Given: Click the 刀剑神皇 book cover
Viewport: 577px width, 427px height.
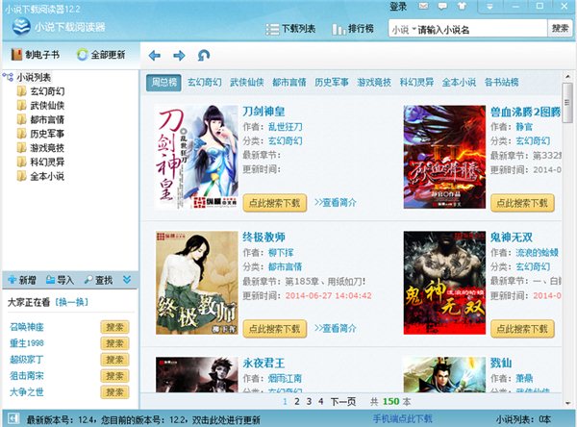Looking at the screenshot, I should pos(197,157).
